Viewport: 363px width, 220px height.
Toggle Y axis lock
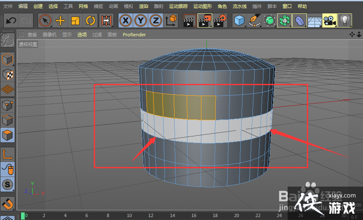(141, 20)
